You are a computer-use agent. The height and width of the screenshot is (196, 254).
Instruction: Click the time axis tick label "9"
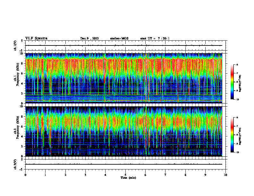pos(205,175)
